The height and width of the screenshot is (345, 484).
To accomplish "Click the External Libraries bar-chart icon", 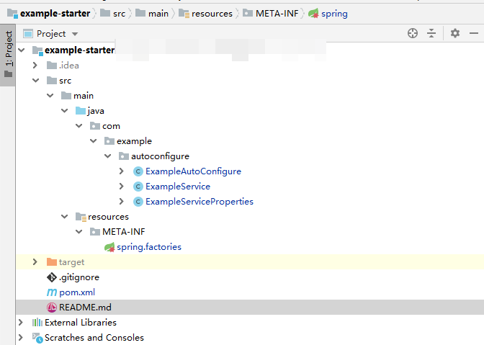I will coord(37,323).
